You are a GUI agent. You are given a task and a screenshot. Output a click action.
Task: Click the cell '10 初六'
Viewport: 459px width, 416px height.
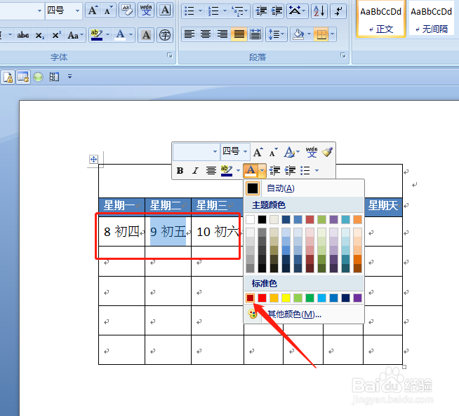218,231
